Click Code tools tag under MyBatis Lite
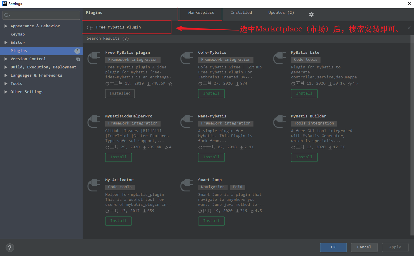414x256 pixels. click(x=306, y=60)
